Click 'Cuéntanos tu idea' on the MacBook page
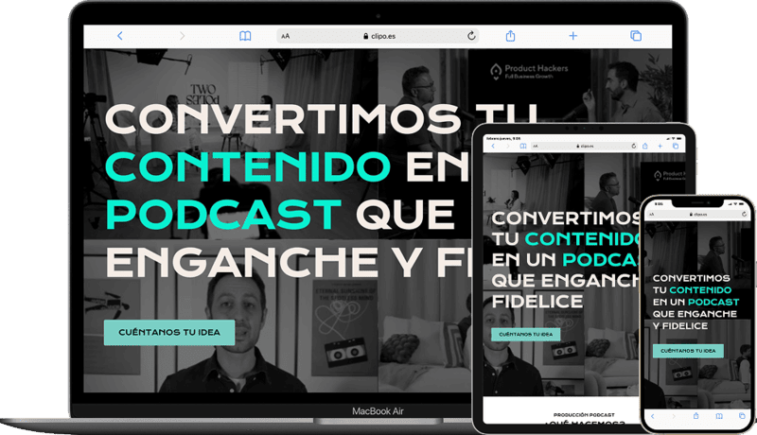 (x=169, y=332)
